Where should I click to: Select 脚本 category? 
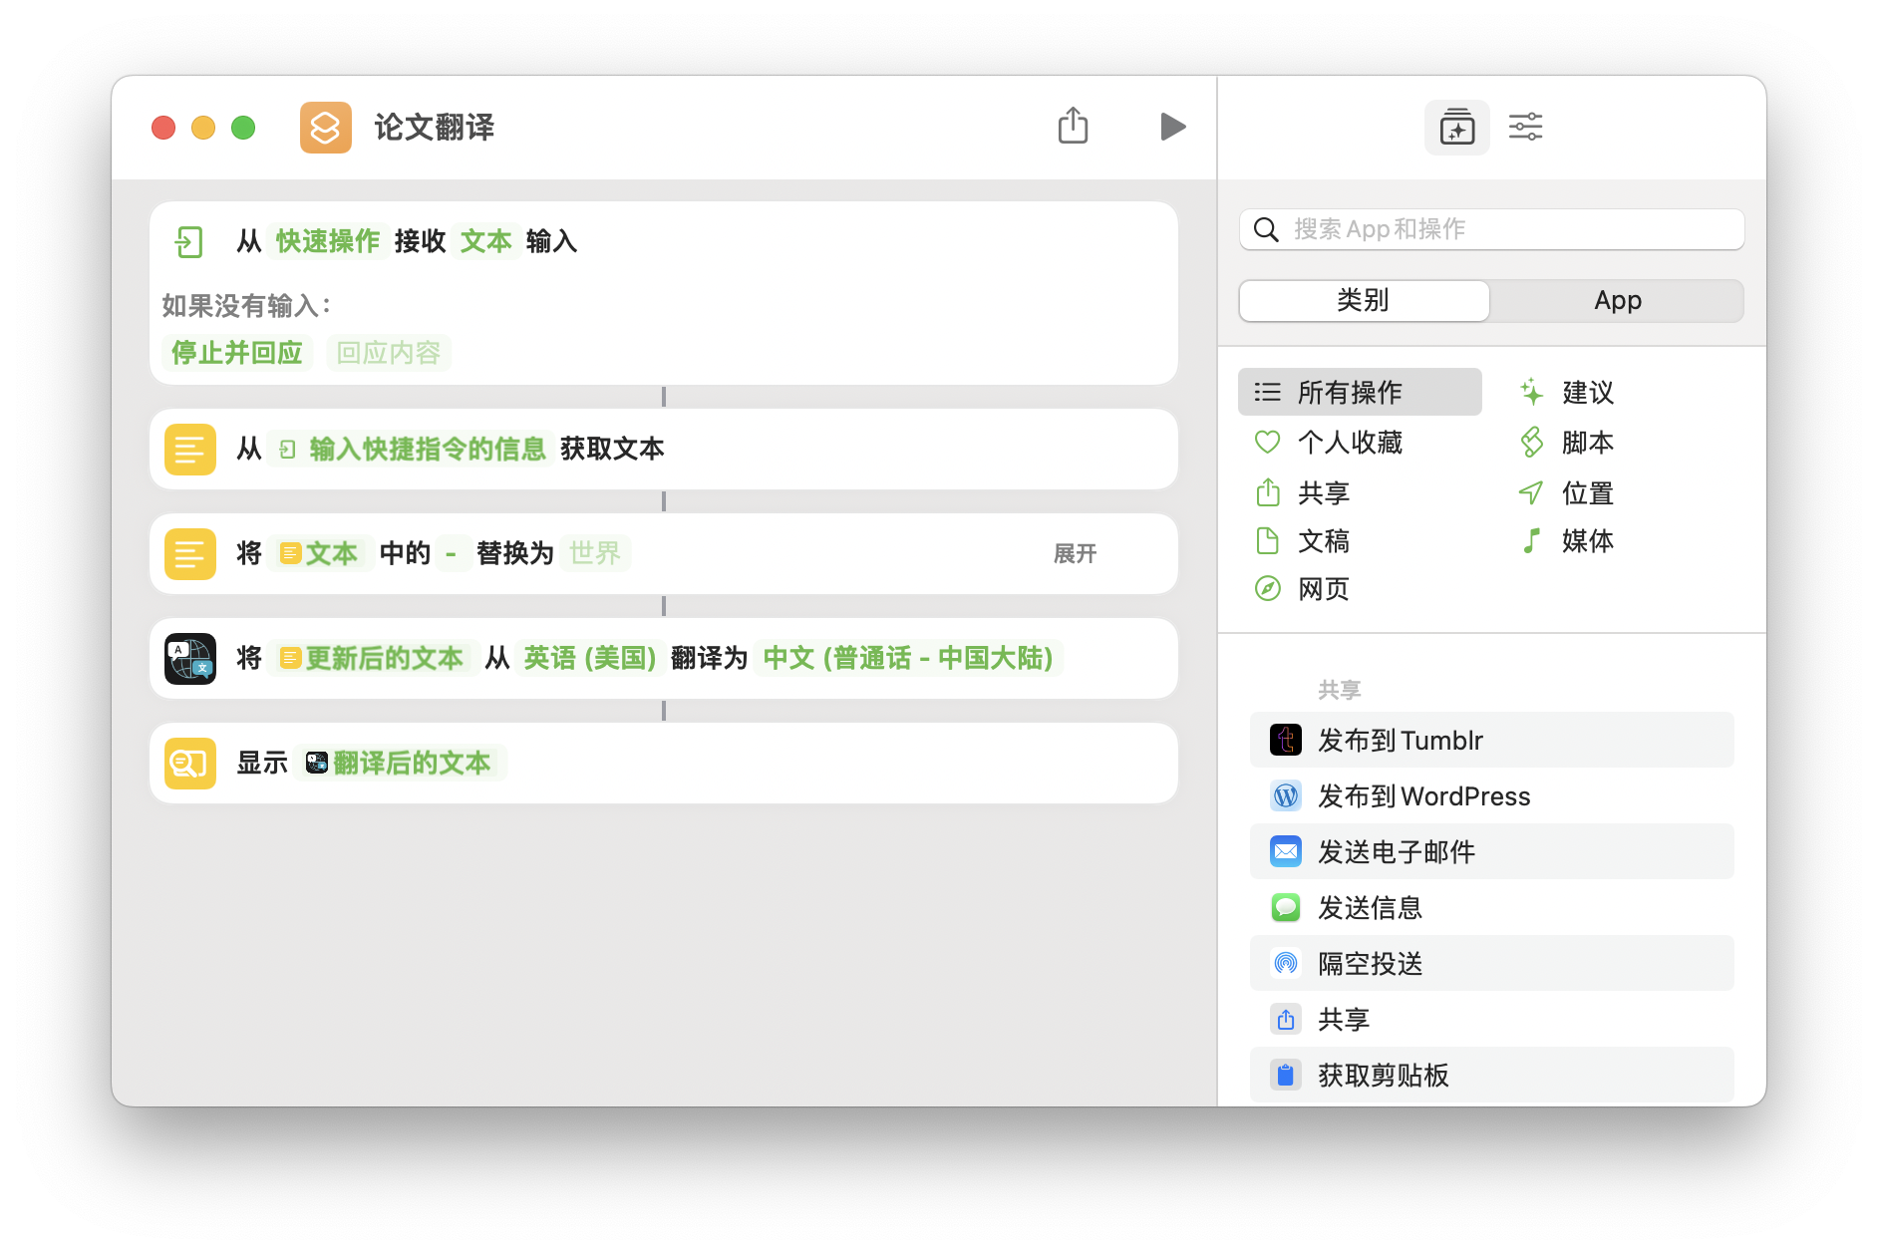pyautogui.click(x=1566, y=442)
